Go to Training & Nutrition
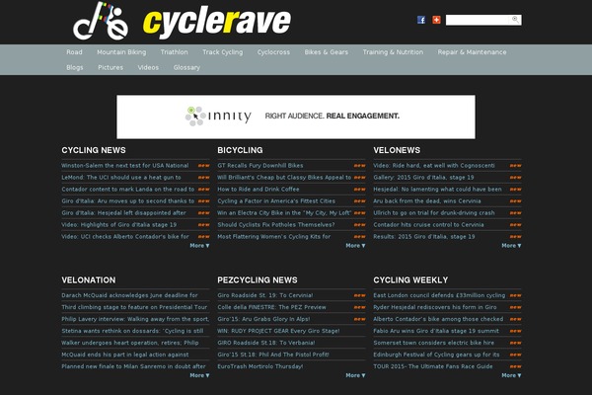Screen dimensions: 592x395 (x=393, y=52)
